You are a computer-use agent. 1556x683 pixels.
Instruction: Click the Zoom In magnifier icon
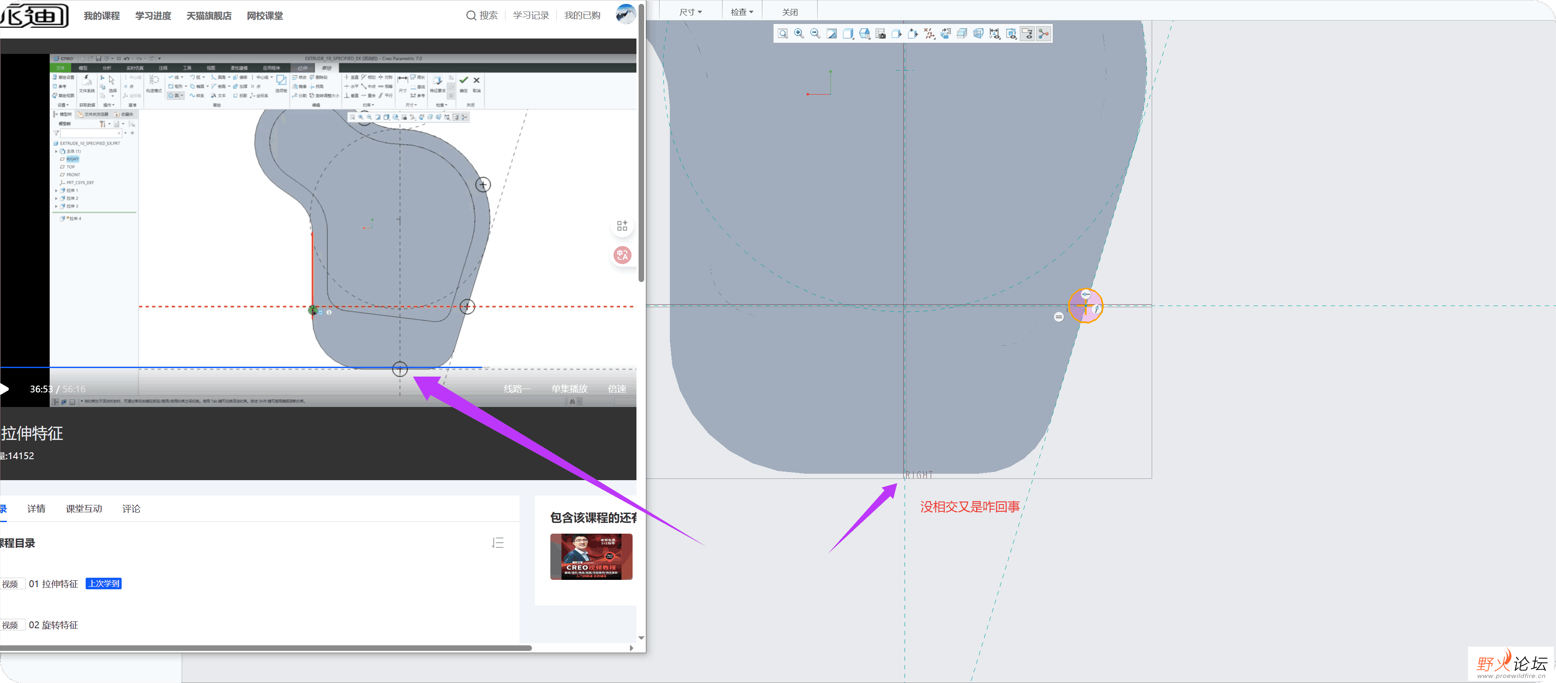[x=799, y=34]
